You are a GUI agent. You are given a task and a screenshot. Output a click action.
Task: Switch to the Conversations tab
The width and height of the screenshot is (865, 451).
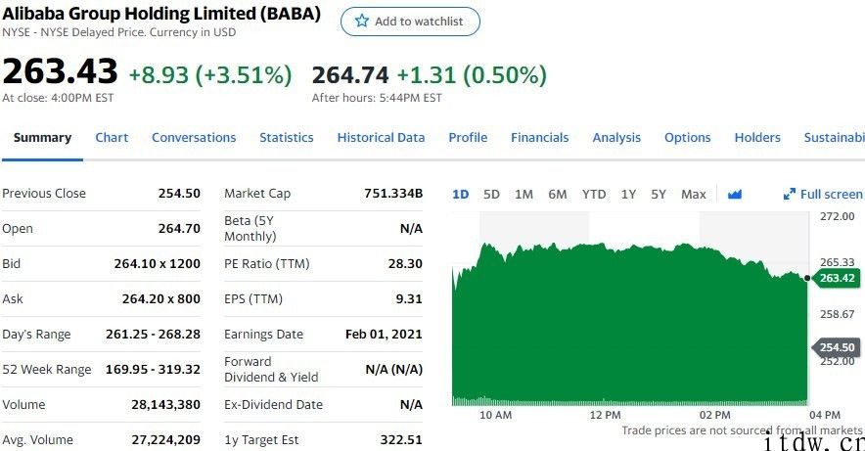(x=194, y=138)
